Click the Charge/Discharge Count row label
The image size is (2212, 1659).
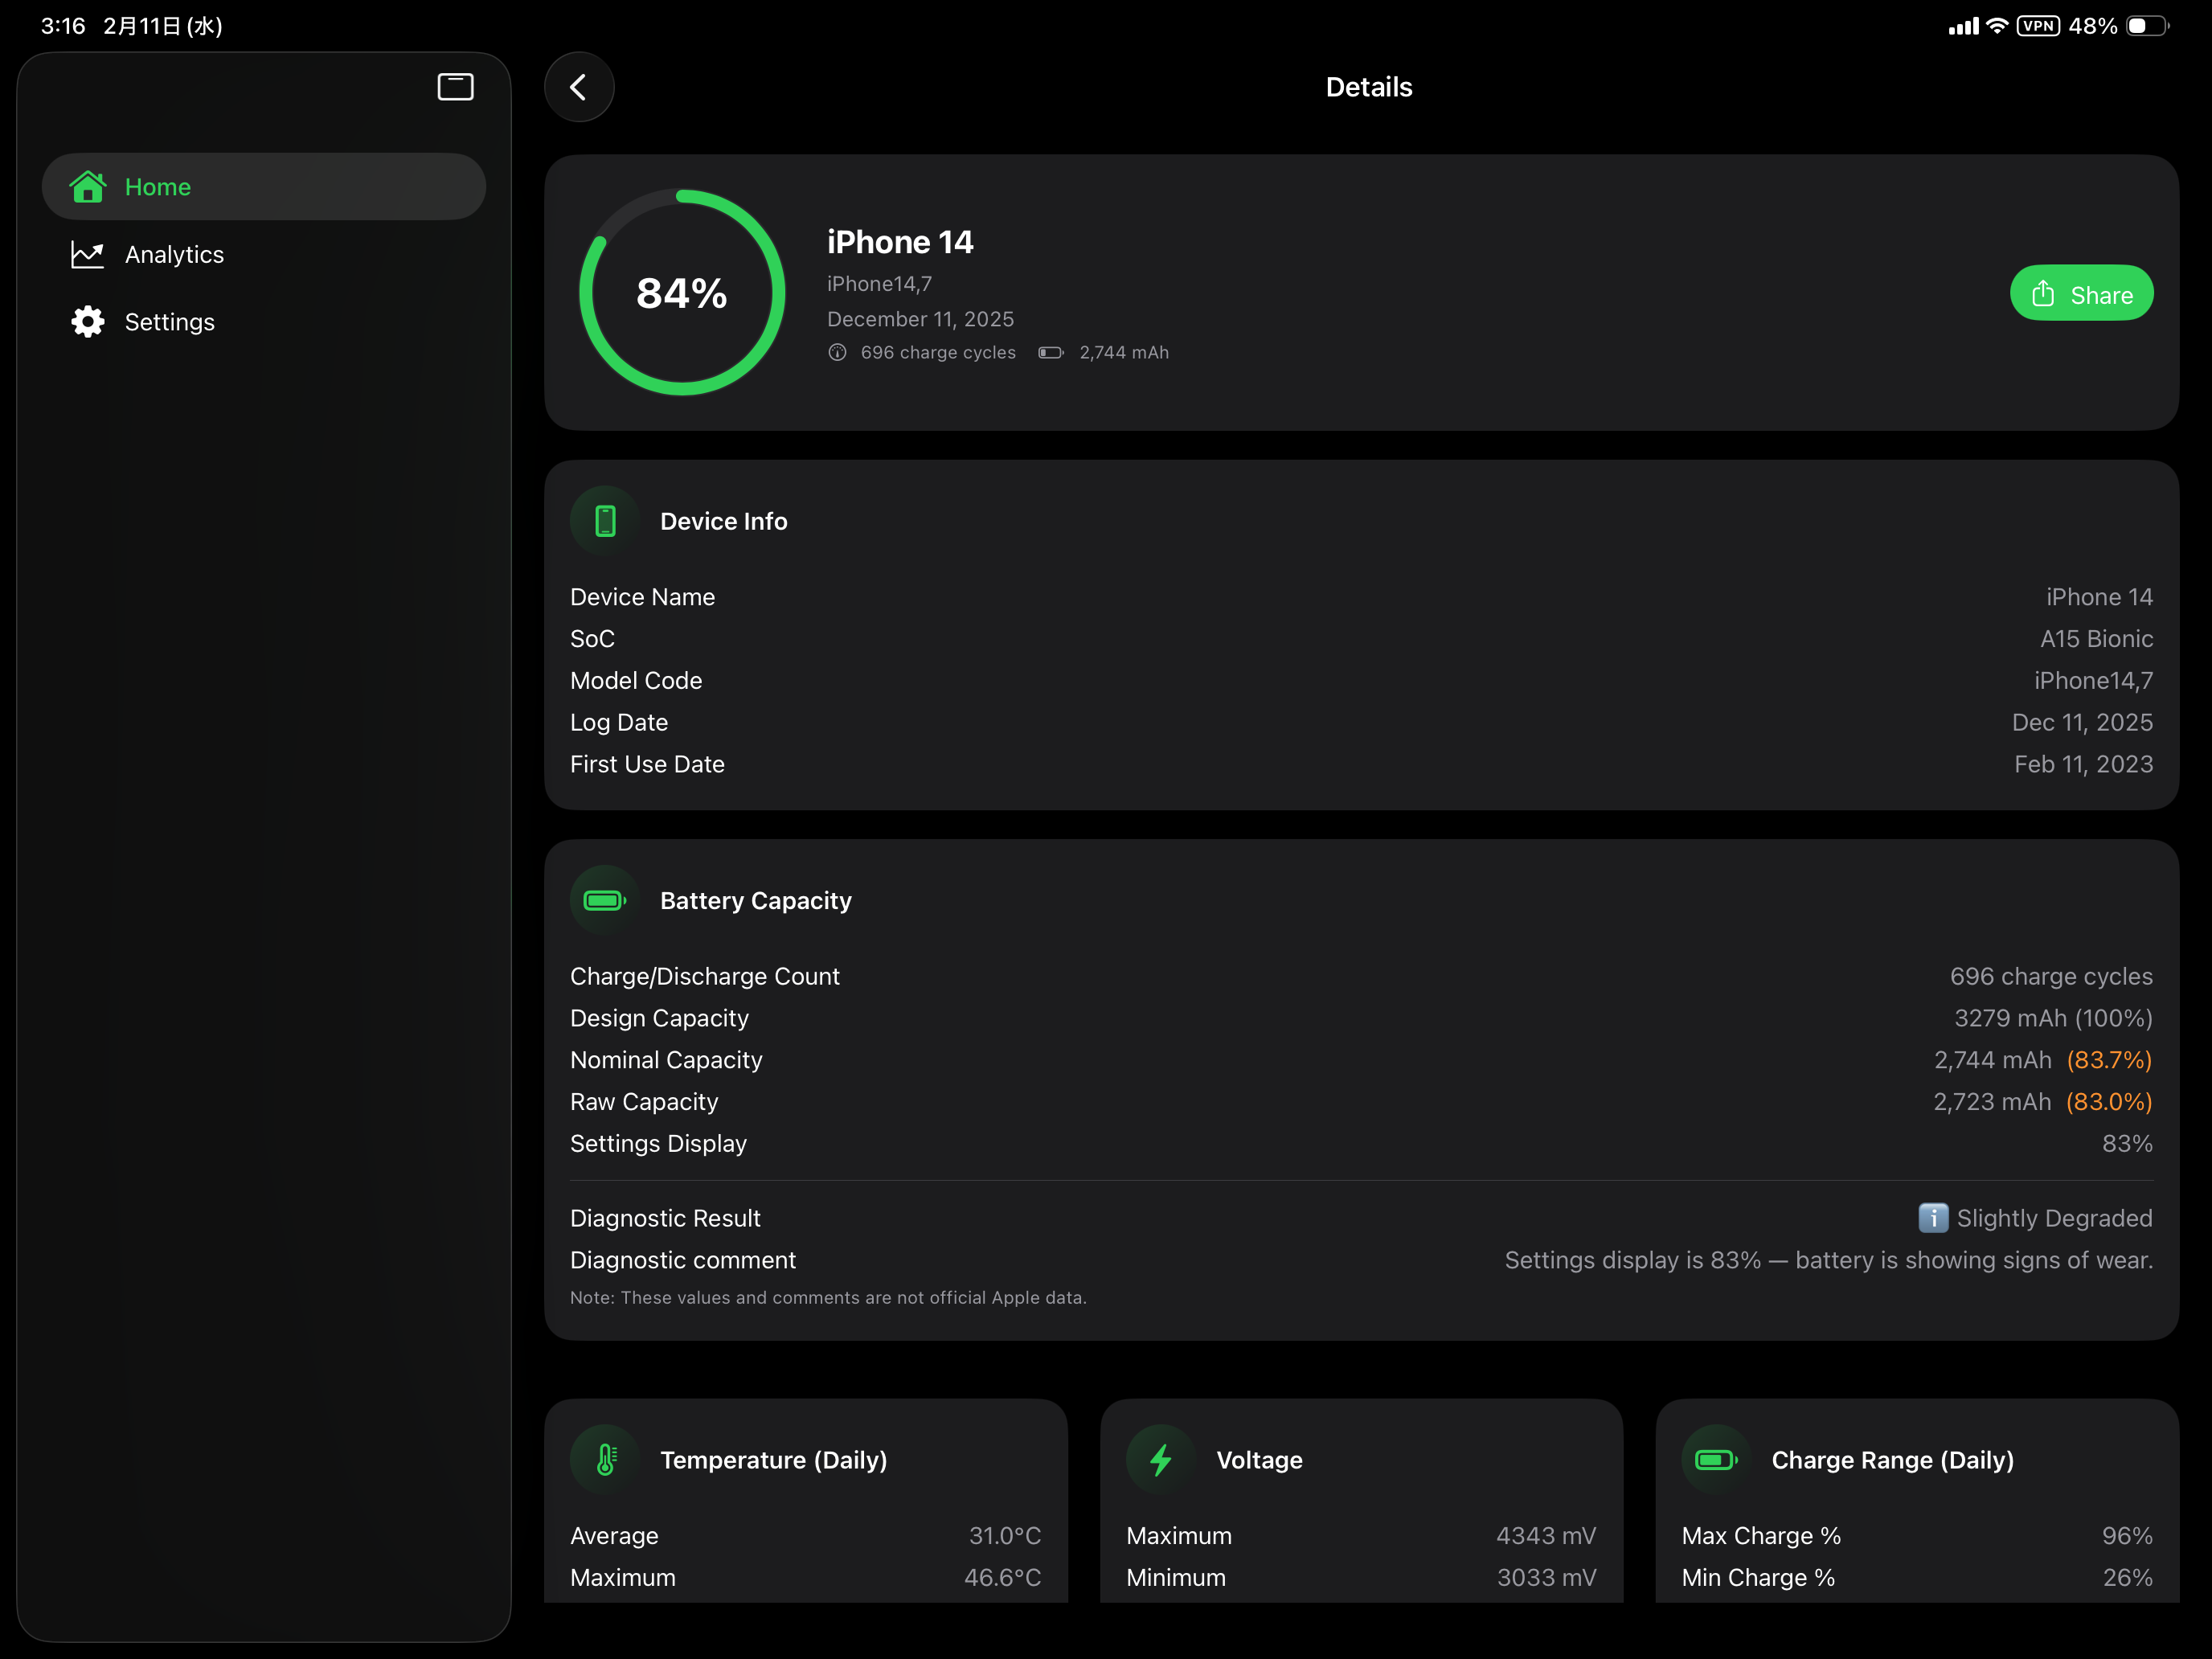(705, 977)
